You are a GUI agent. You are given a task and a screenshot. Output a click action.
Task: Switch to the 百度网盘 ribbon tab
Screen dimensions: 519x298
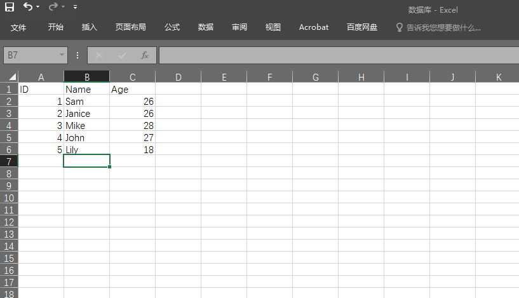pos(362,27)
